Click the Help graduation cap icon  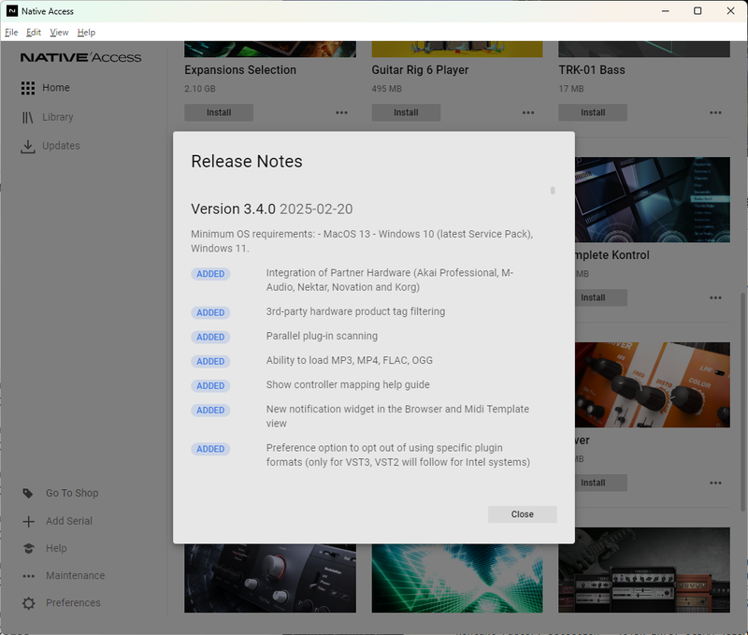pos(29,549)
